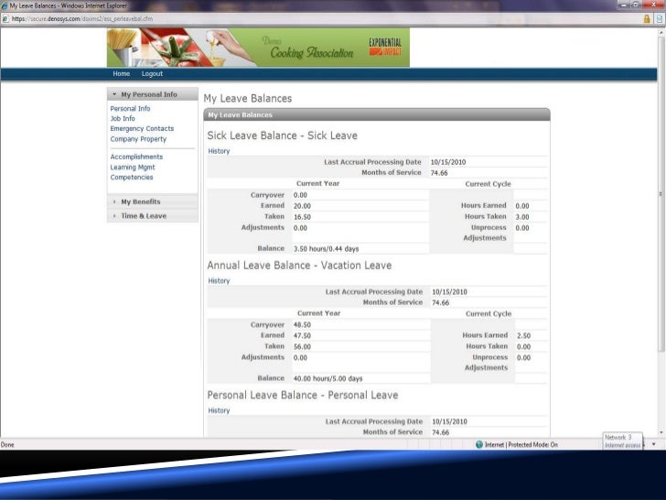Screen dimensions: 666x500
Task: Click Annual Leave Balance - Vacation Leave heading
Action: [299, 266]
